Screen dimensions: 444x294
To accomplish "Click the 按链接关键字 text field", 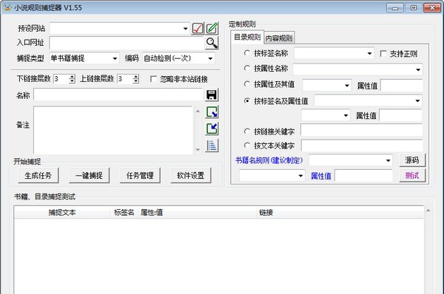I will [361, 130].
